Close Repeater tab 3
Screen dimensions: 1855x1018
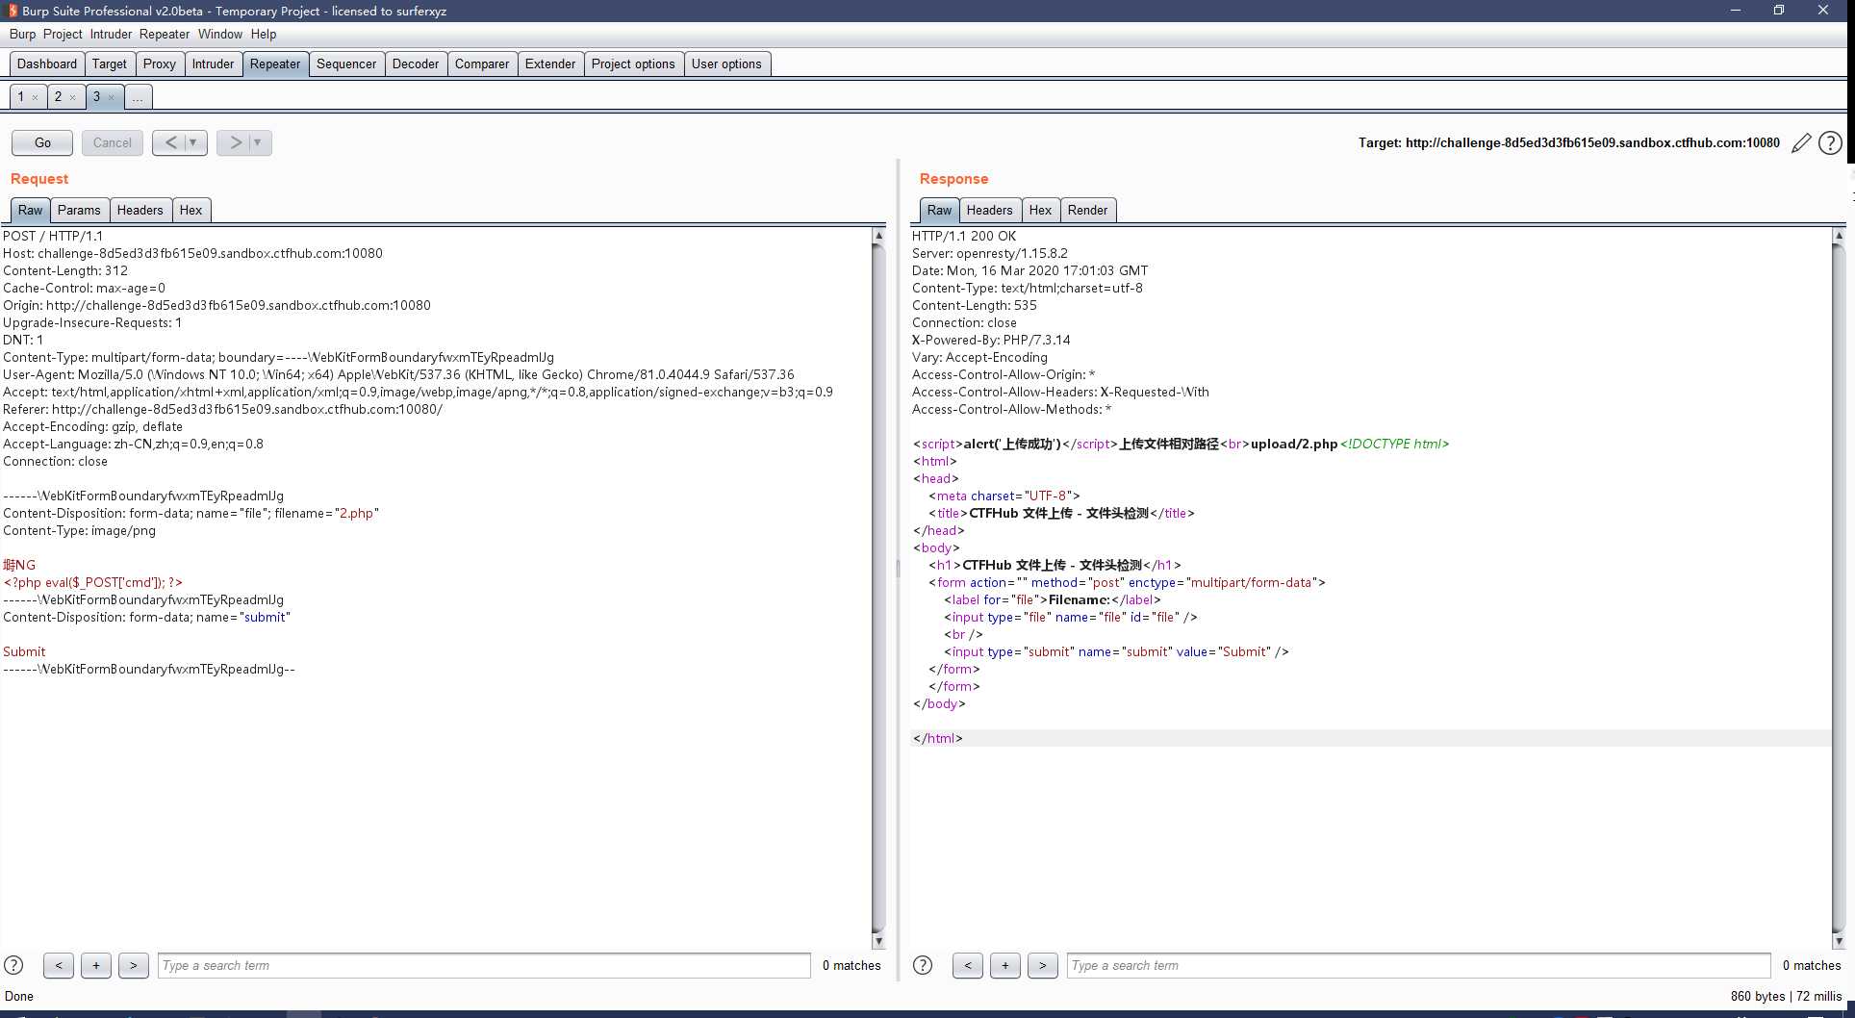pos(111,97)
